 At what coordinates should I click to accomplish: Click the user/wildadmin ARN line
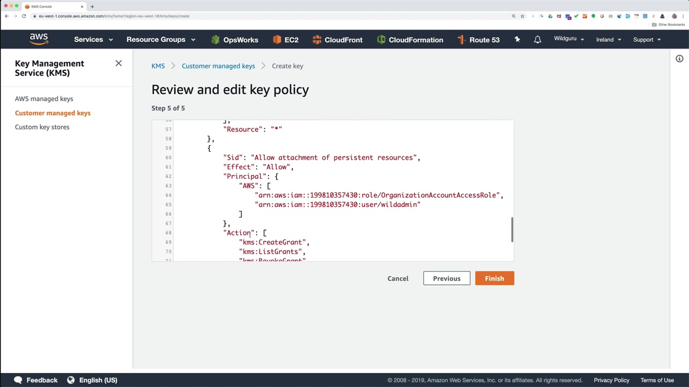338,205
